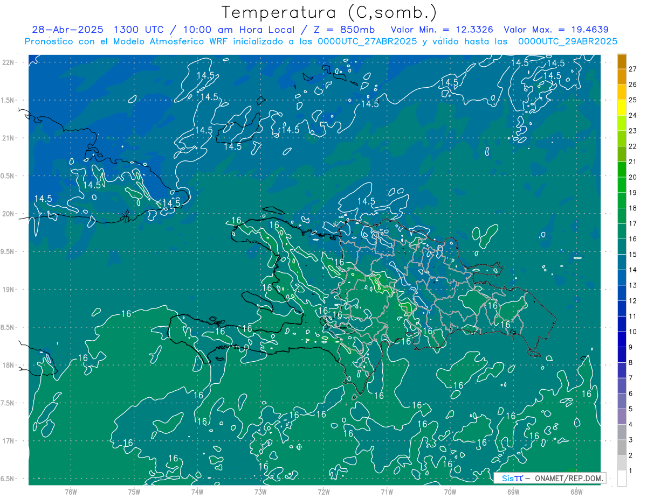Click the '20N' latitude axis label
The image size is (647, 499).
pos(9,214)
